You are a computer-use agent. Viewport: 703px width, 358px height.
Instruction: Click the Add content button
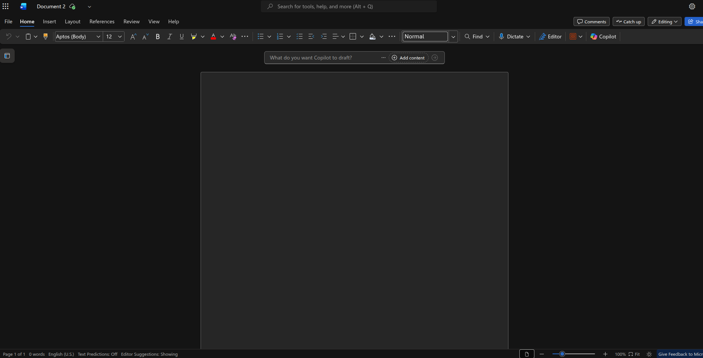[x=408, y=58]
